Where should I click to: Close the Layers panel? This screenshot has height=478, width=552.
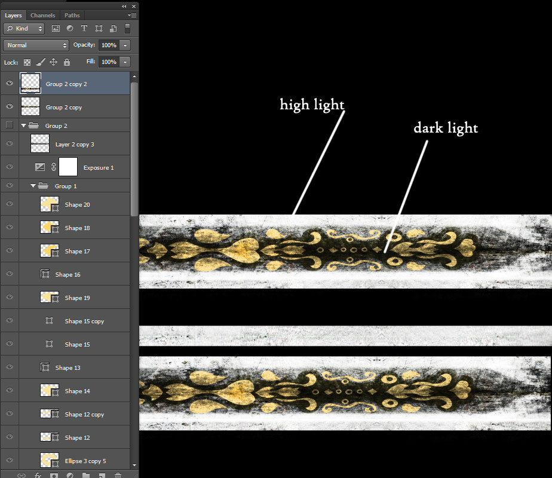(x=134, y=6)
